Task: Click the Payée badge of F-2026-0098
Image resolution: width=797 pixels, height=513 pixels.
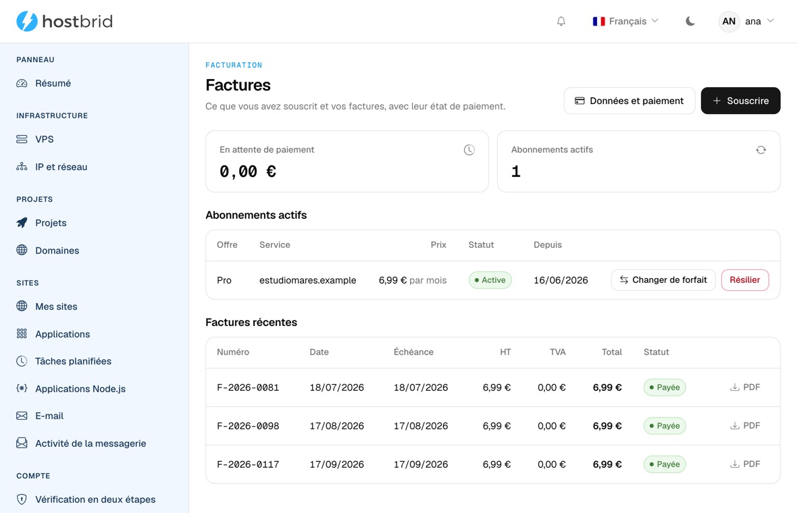Action: coord(665,426)
